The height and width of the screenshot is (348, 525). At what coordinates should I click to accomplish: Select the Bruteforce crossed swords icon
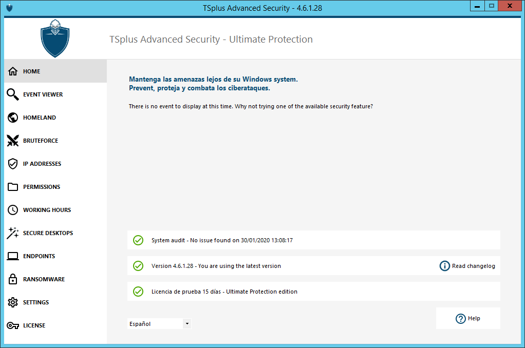pos(13,141)
